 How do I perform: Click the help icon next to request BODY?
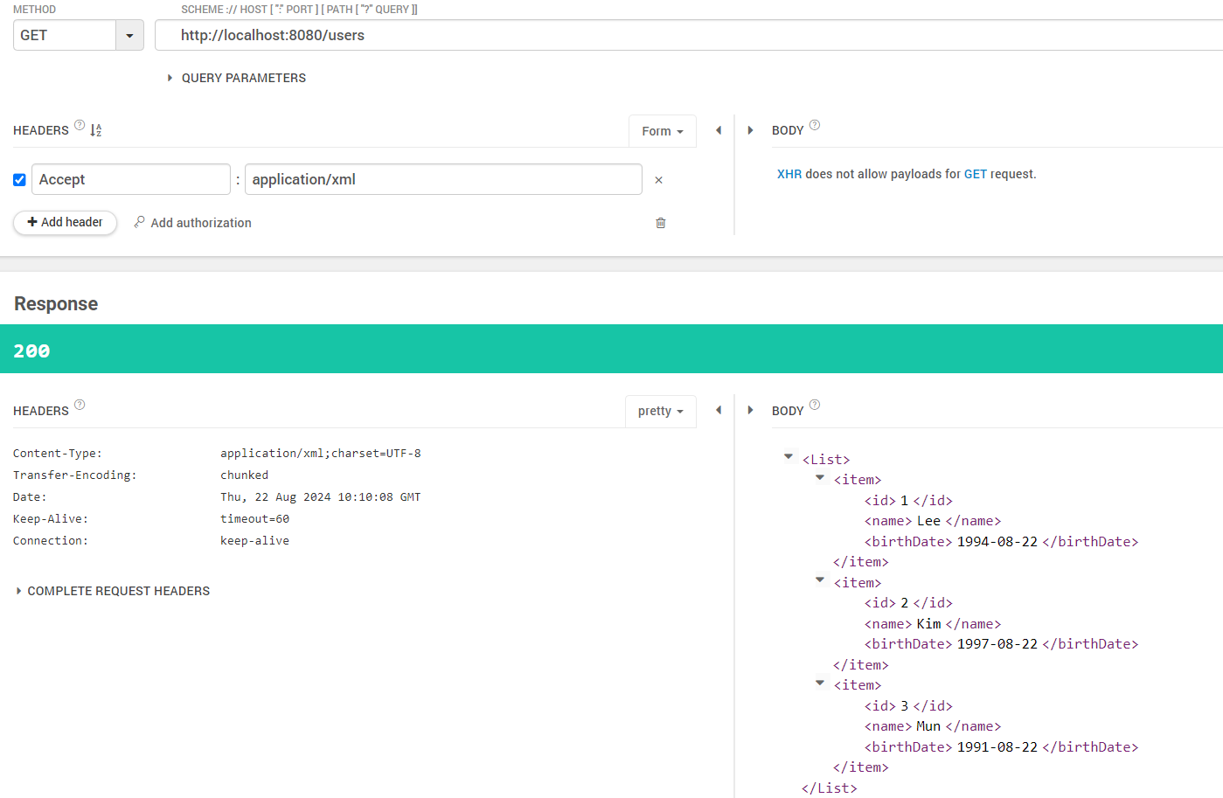coord(814,124)
